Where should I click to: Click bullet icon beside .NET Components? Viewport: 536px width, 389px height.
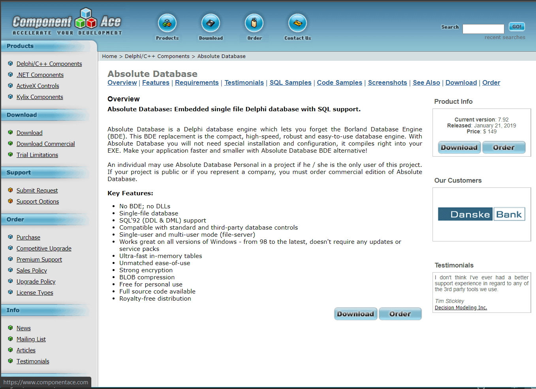[x=10, y=75]
